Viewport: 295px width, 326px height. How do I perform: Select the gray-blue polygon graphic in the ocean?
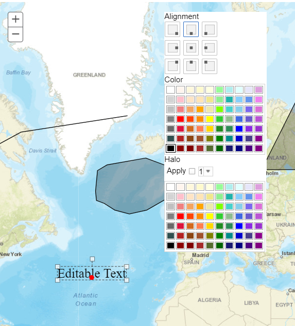pyautogui.click(x=129, y=185)
